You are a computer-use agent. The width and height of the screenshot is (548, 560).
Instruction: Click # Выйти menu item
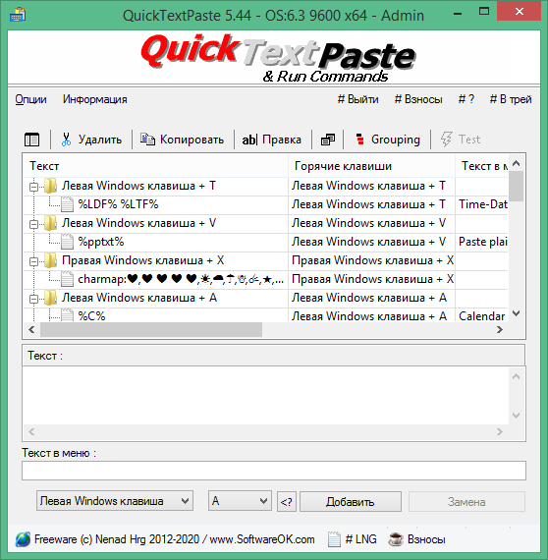[358, 99]
